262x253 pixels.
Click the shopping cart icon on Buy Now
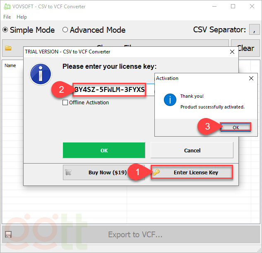coord(69,172)
